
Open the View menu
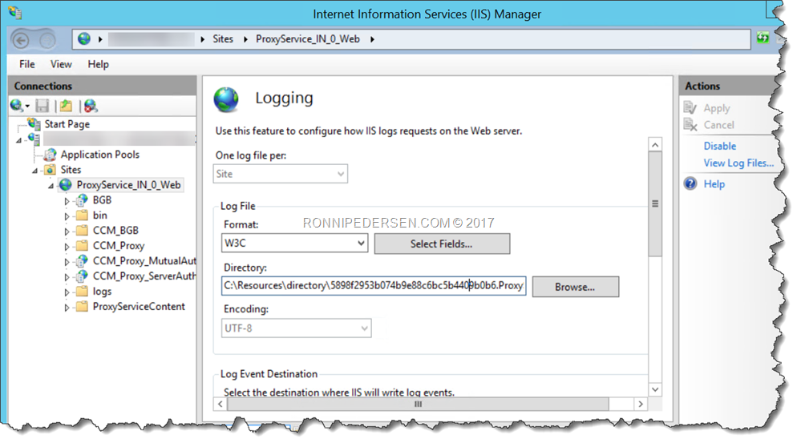pos(61,64)
